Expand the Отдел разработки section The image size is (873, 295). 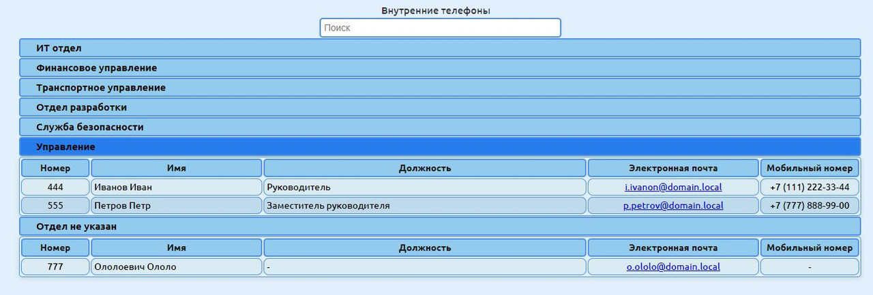(x=440, y=108)
